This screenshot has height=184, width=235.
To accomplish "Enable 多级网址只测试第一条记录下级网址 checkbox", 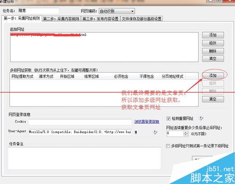I will 168,146.
